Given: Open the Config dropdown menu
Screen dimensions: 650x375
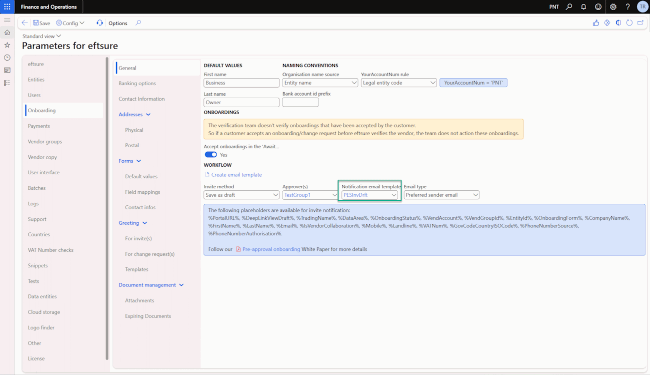Looking at the screenshot, I should coord(70,23).
